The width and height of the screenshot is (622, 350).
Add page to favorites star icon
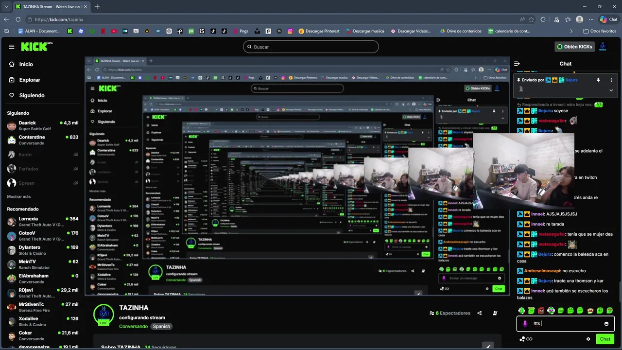tap(532, 19)
